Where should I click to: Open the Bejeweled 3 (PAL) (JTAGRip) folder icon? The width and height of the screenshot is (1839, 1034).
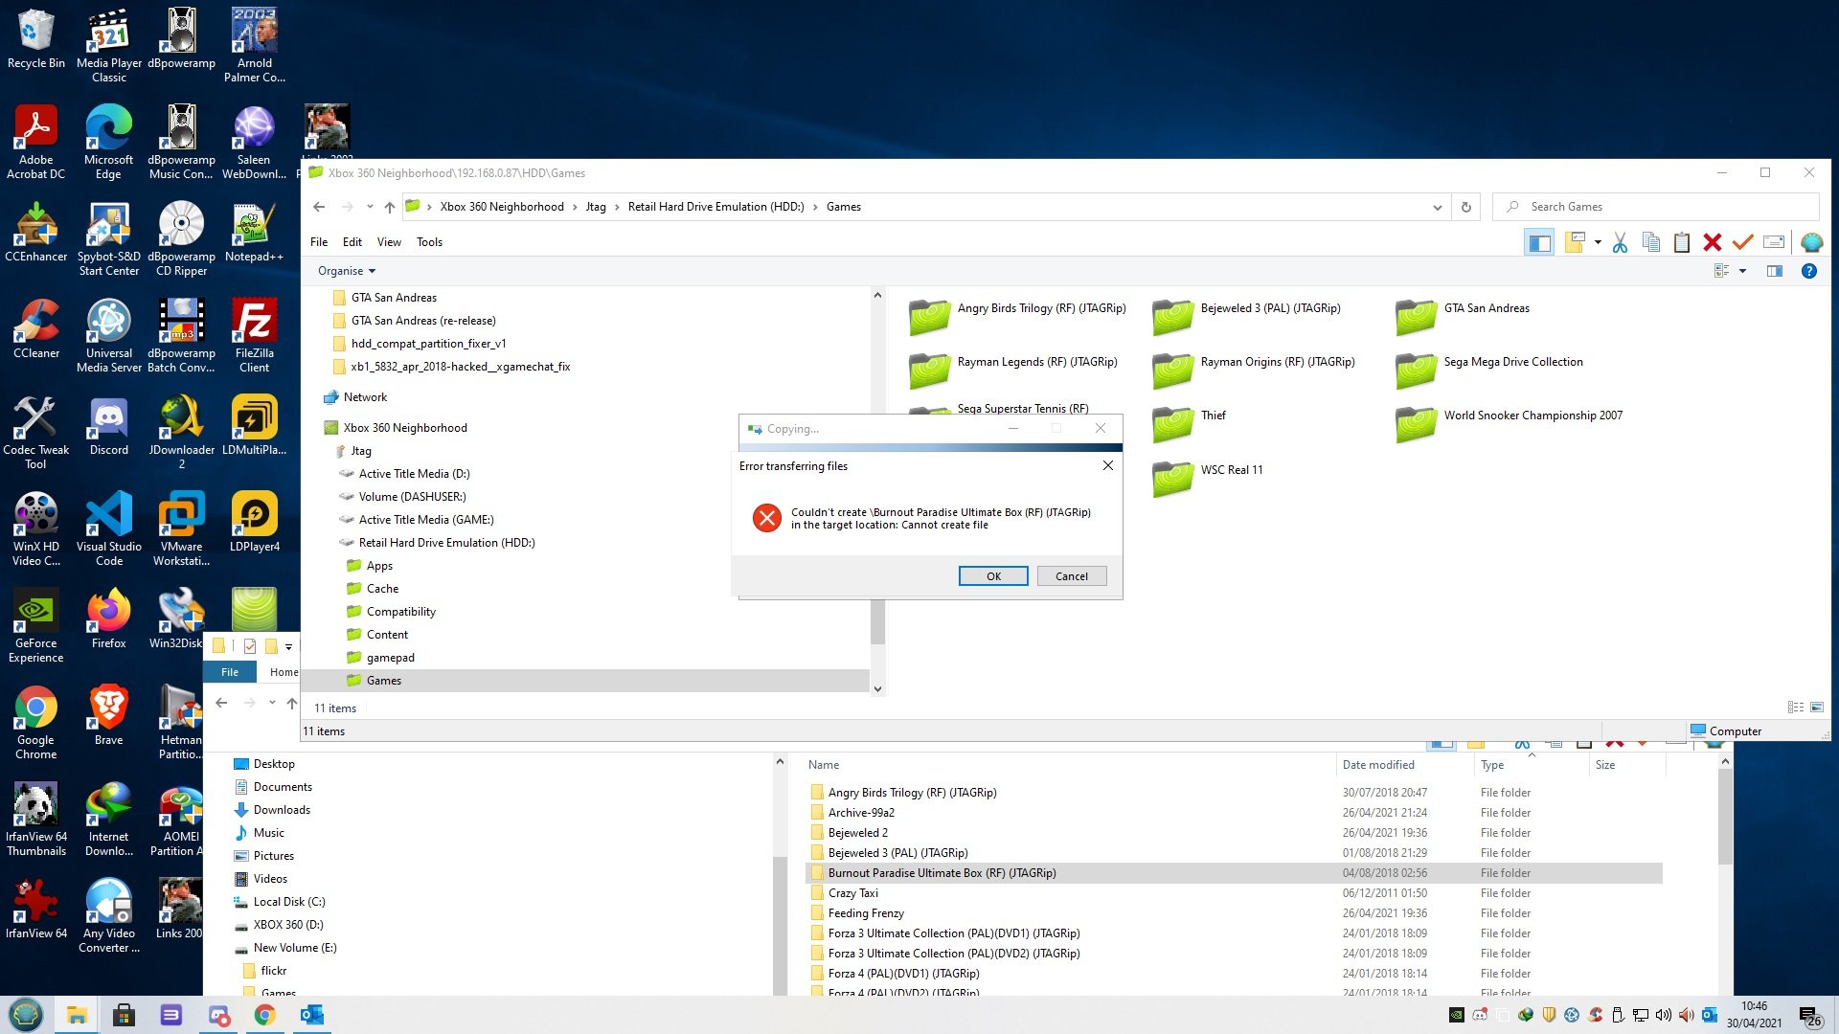tap(1172, 316)
